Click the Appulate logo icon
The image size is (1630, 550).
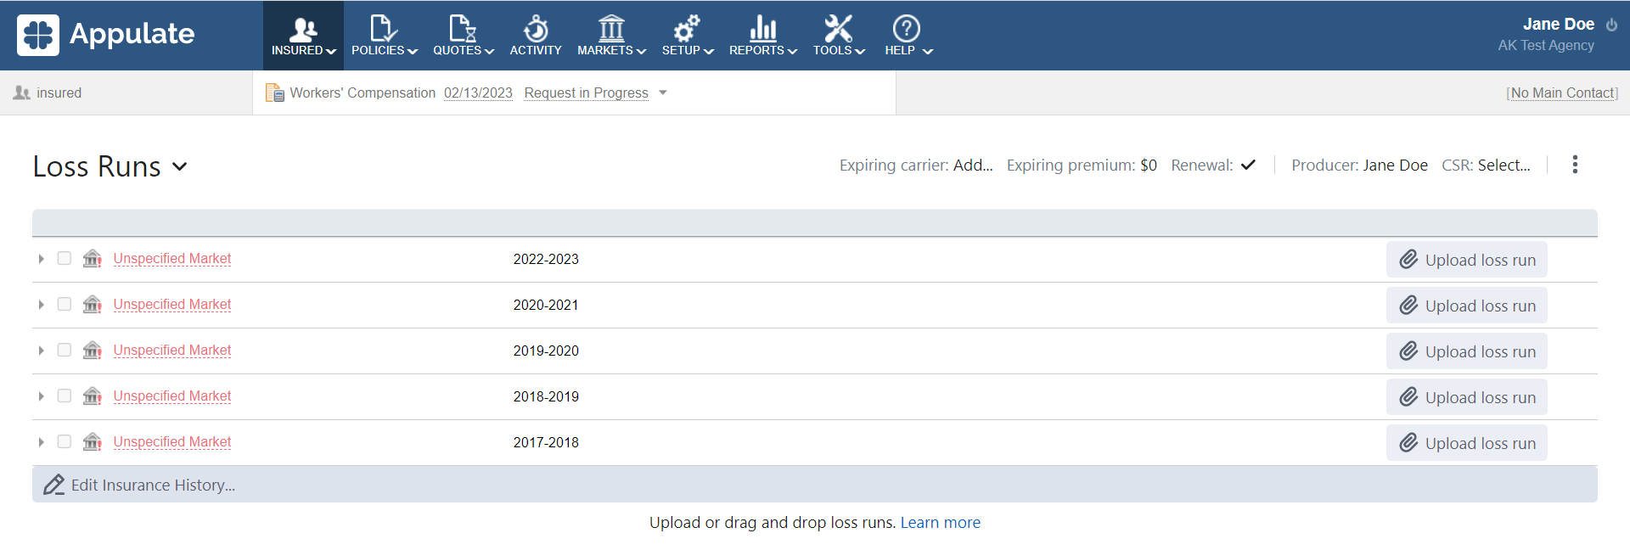point(38,35)
